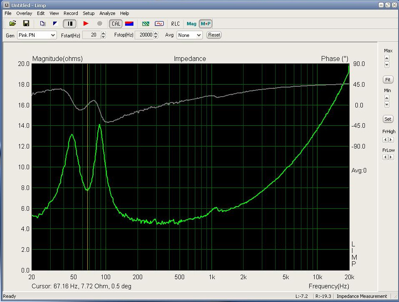399x302 pixels.
Task: Open the Overlay menu
Action: coord(24,13)
